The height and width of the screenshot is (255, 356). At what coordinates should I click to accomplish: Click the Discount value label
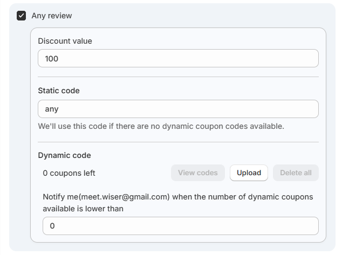coord(65,41)
